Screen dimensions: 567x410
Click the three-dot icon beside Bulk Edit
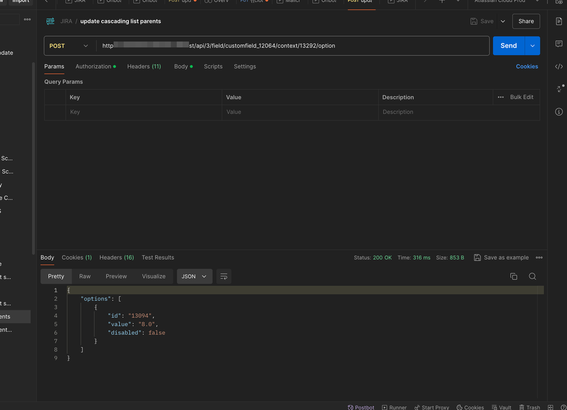[x=501, y=97]
